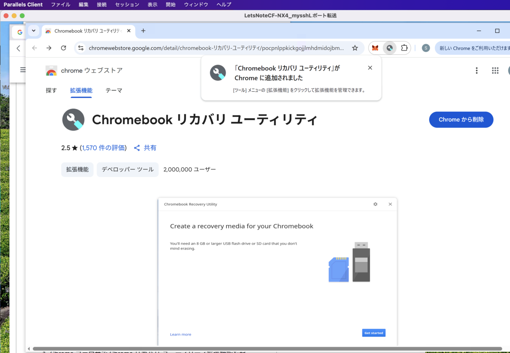Screen dimensions: 510x353
Task: Click the horizontal scrollbar at the bottom
Action: pos(267,349)
